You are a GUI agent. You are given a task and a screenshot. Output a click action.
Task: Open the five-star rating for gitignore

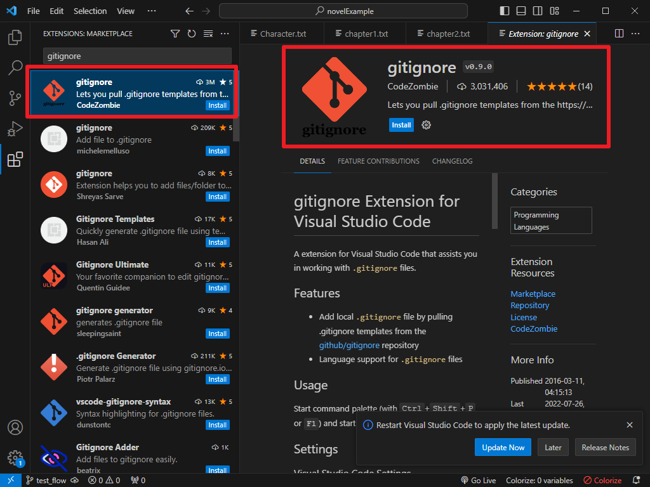(x=559, y=86)
